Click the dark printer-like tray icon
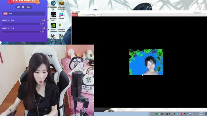The height and width of the screenshot is (116, 207). coord(175,114)
